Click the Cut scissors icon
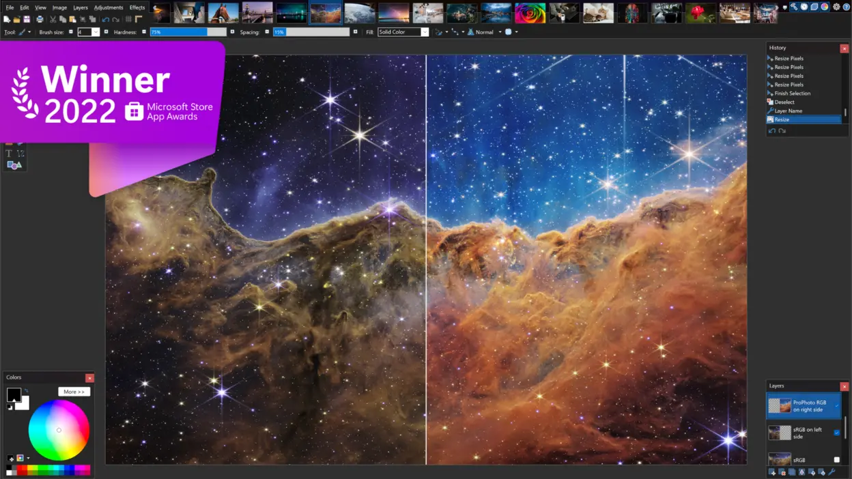 tap(53, 19)
